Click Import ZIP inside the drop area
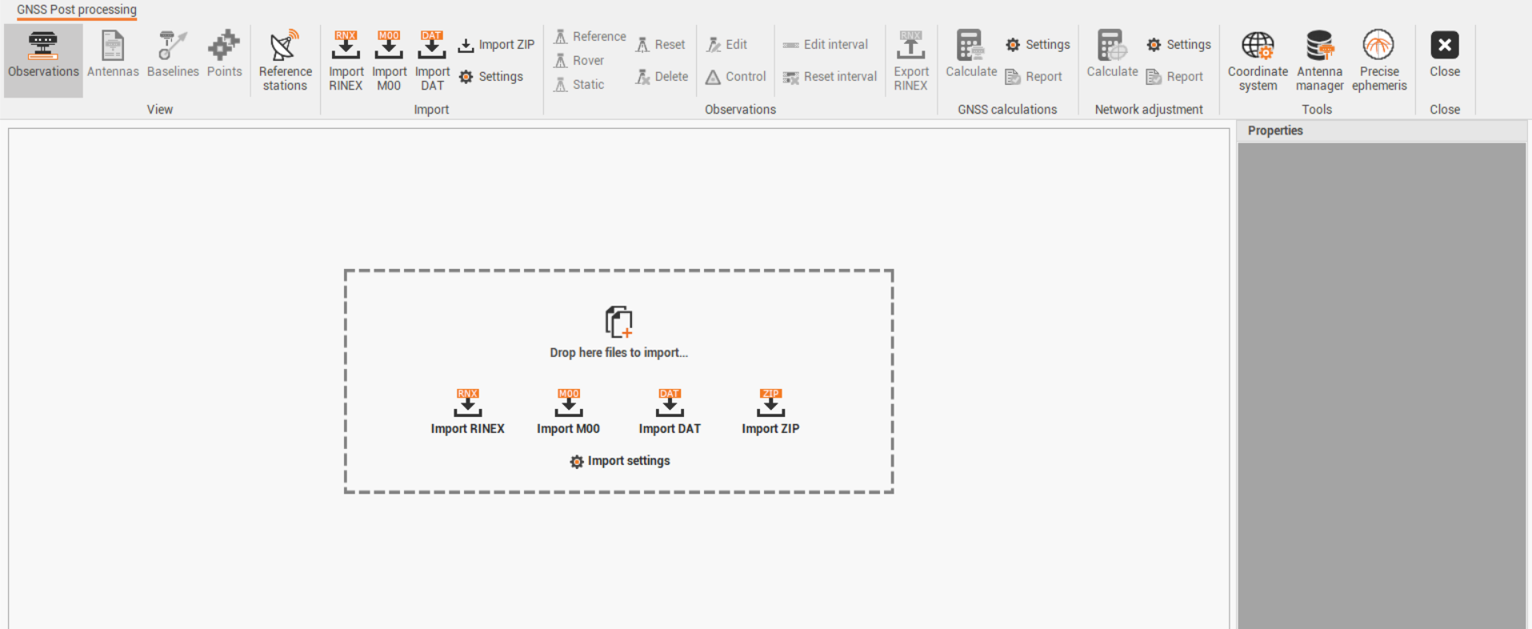 (770, 412)
